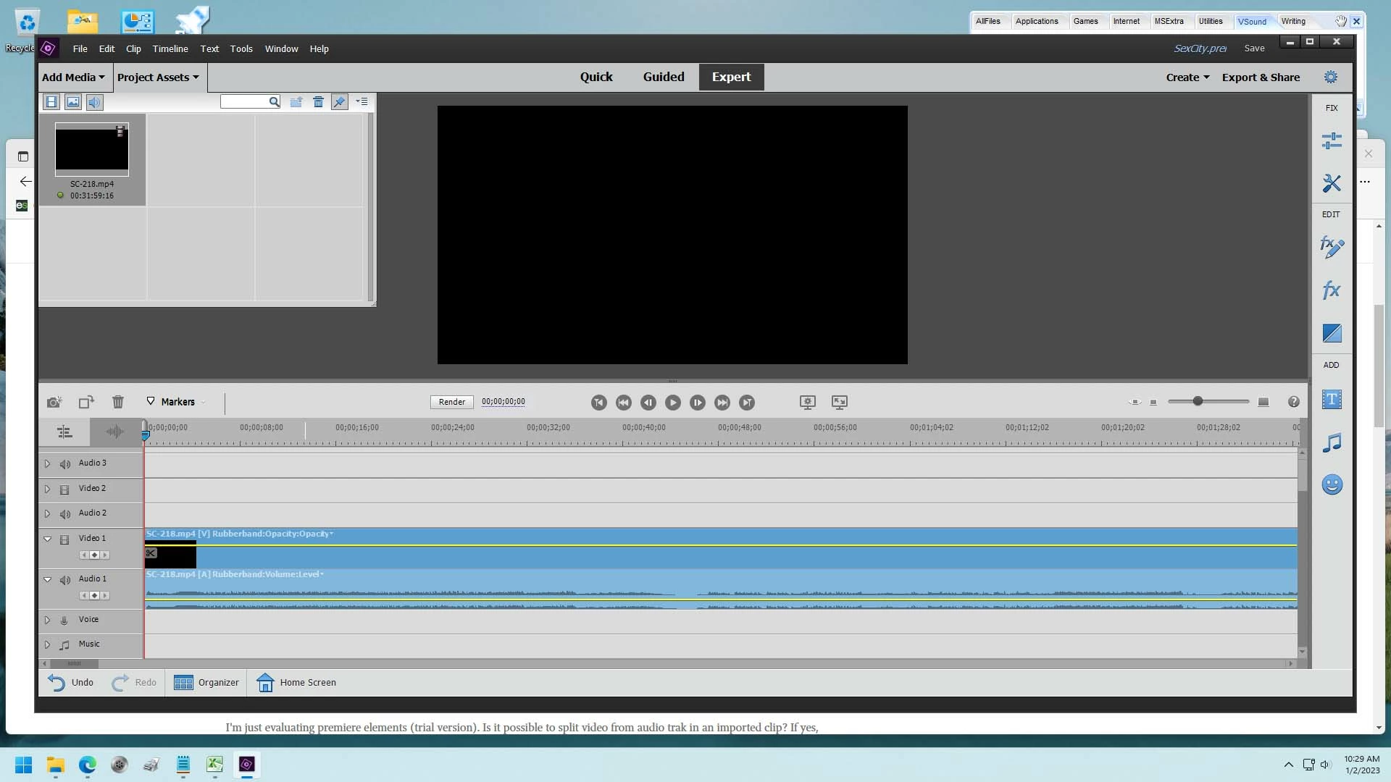Click Export & Share
Screen dimensions: 1391x782
pyautogui.click(x=1261, y=77)
